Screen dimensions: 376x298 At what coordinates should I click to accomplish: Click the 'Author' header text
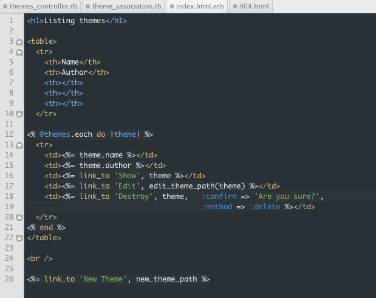click(x=75, y=72)
